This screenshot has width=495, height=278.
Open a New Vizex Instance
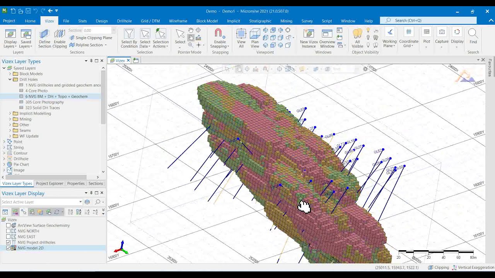(x=309, y=38)
